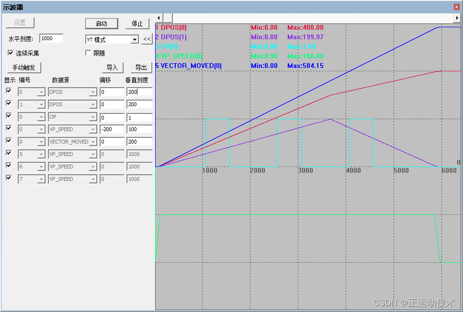Open the number dropdown showing 1
The width and height of the screenshot is (463, 312).
41,105
